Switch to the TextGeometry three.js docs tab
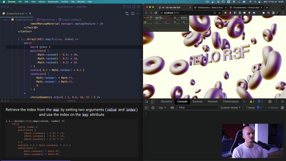The width and height of the screenshot is (286, 161). pos(210,8)
